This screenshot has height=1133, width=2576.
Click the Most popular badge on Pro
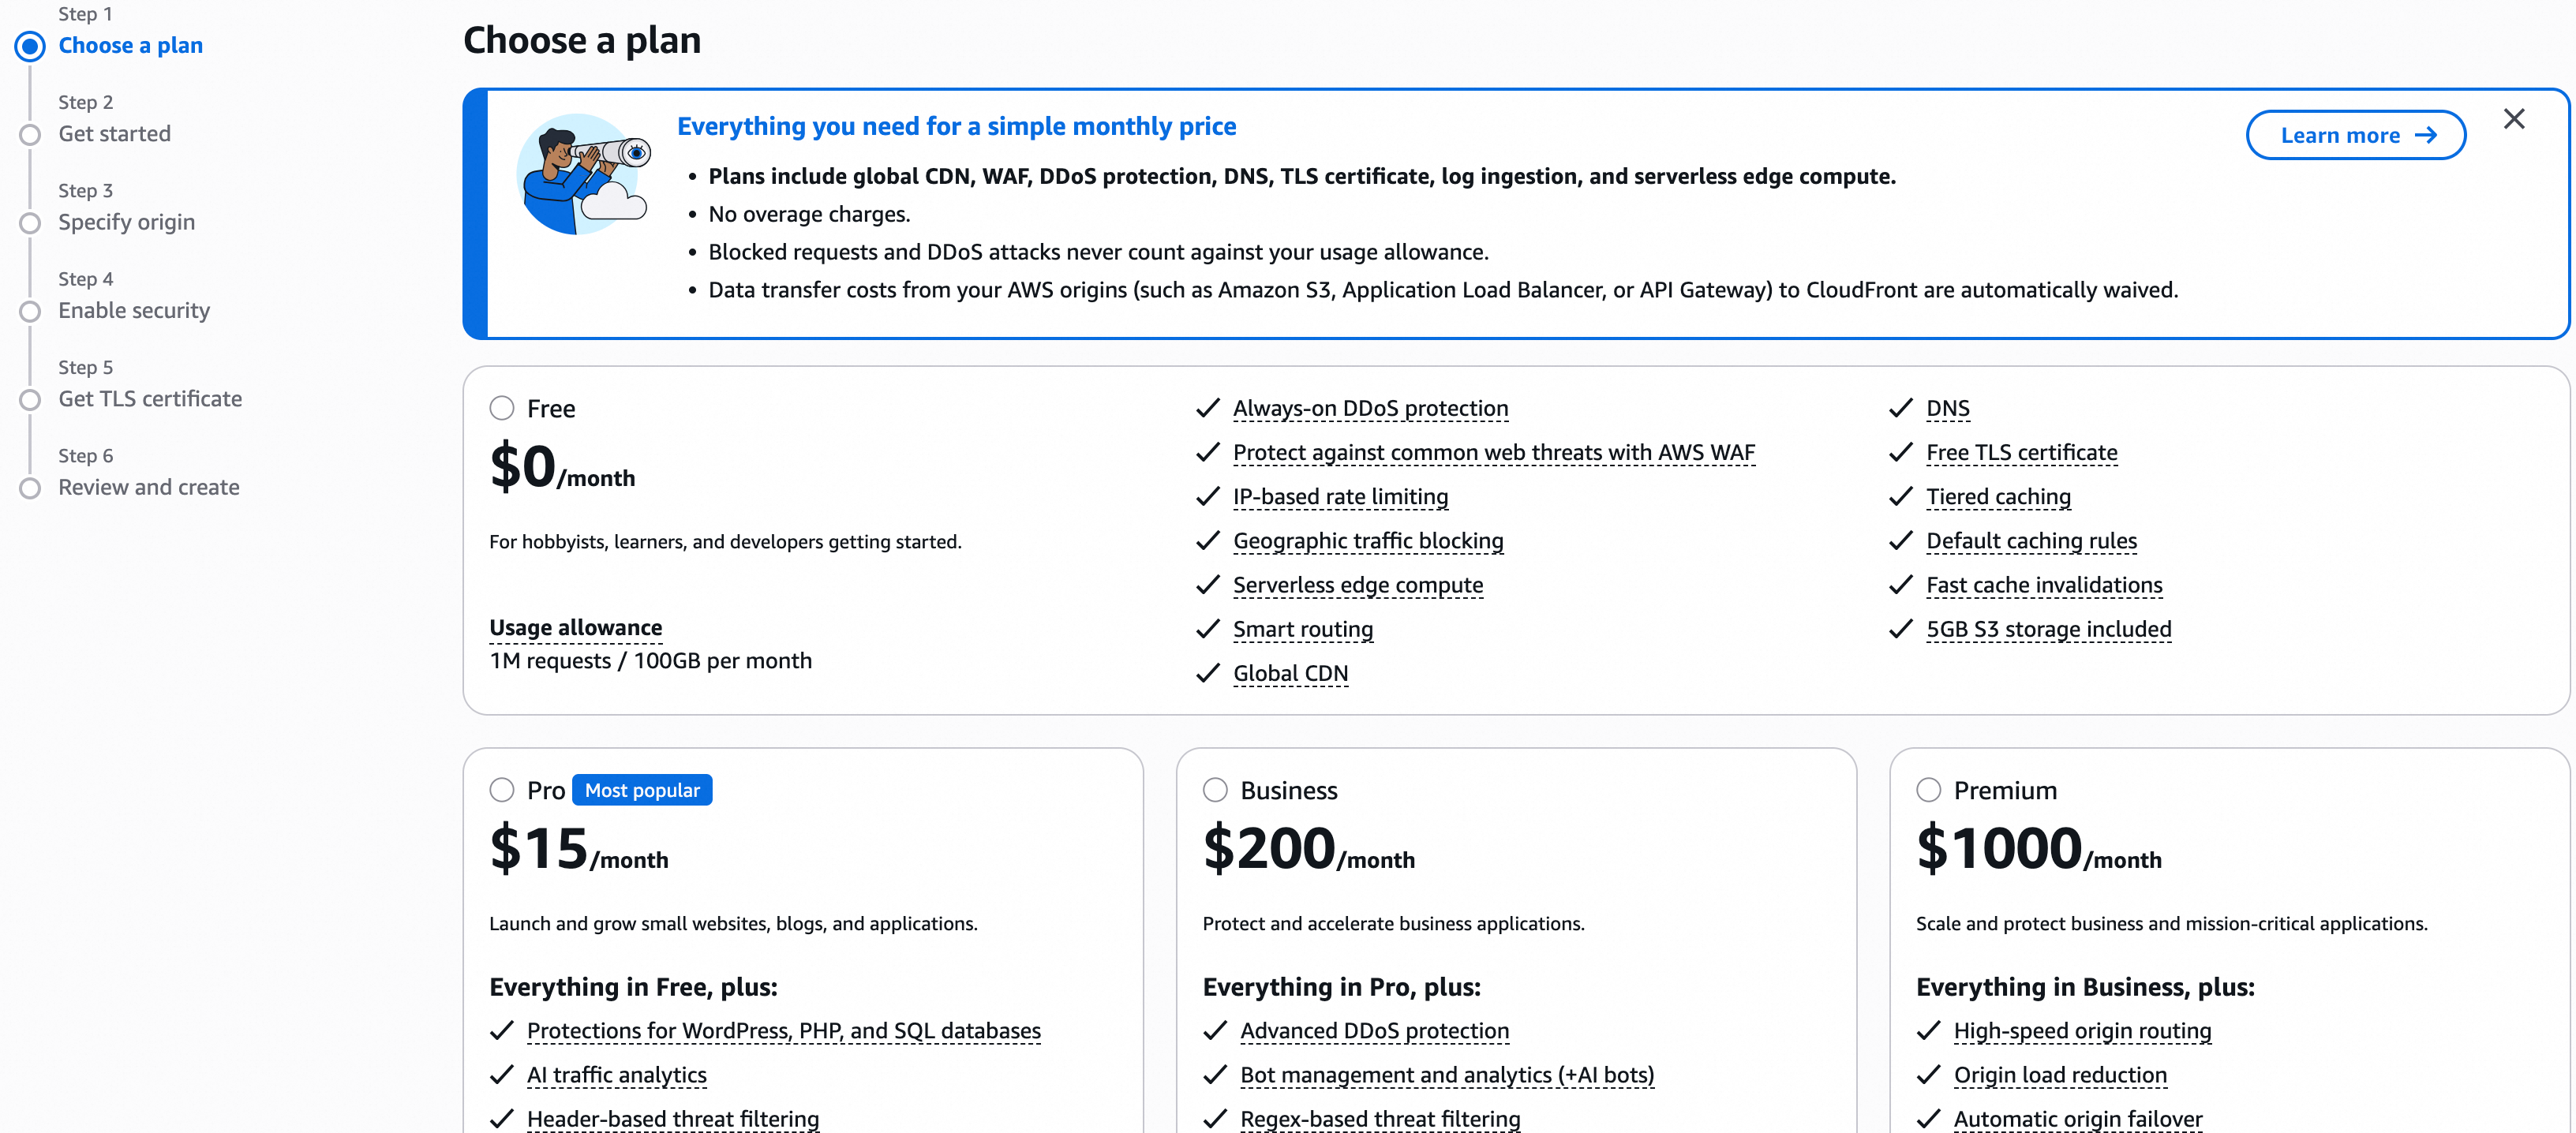pyautogui.click(x=642, y=790)
